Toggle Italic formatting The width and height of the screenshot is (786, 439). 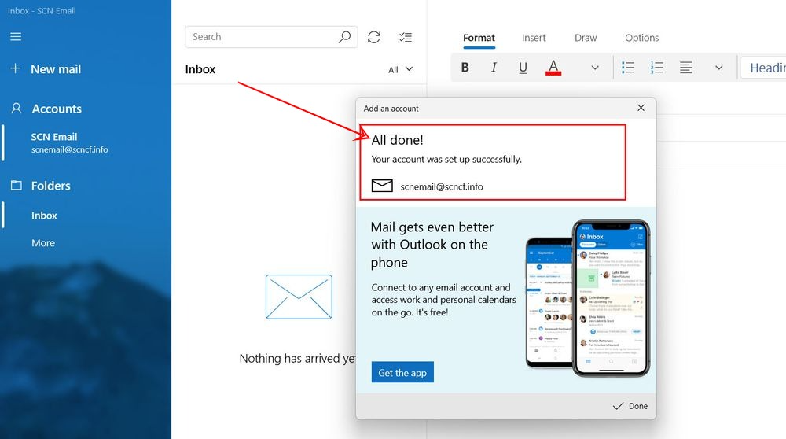click(494, 67)
